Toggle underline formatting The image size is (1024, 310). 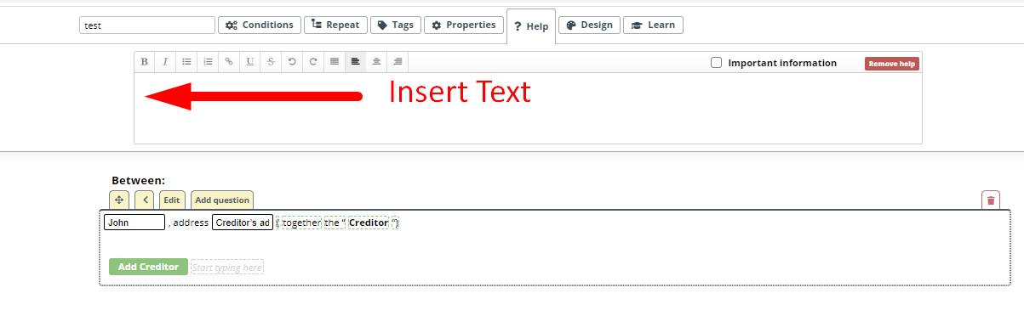tap(249, 62)
